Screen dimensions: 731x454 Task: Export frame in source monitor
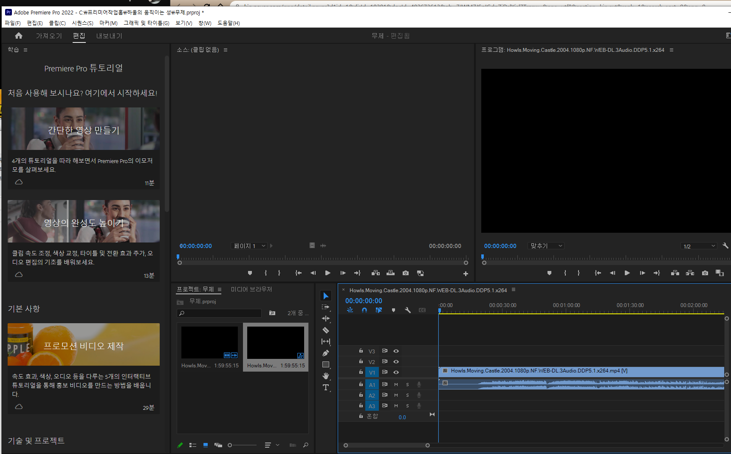point(406,273)
